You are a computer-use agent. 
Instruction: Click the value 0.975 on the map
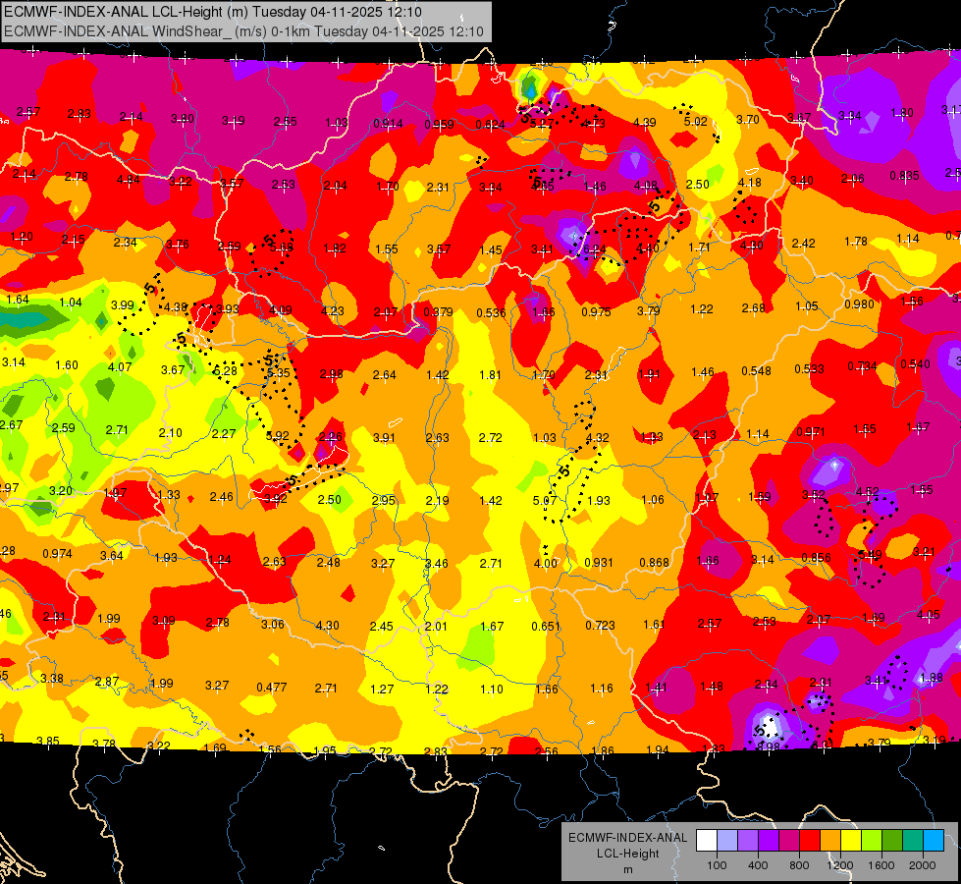click(x=596, y=311)
